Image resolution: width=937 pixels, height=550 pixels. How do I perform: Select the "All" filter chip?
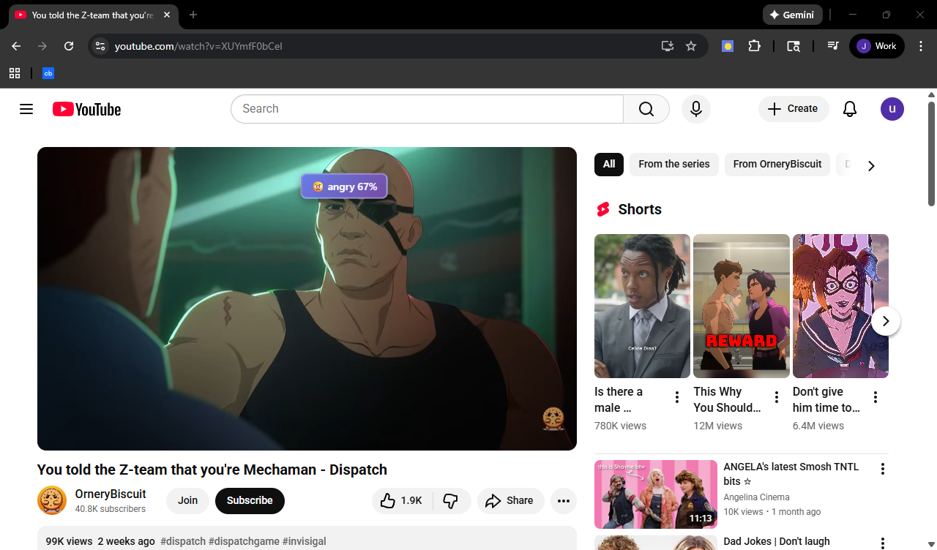coord(608,164)
